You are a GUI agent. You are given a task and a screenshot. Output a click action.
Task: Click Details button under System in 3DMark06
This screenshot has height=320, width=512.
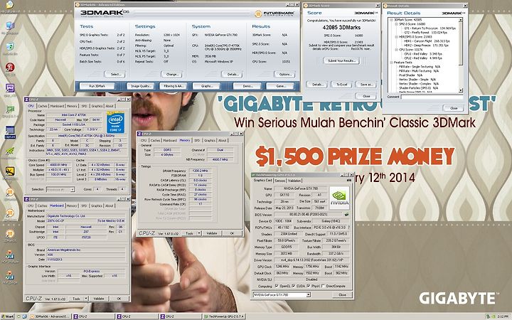(x=232, y=75)
